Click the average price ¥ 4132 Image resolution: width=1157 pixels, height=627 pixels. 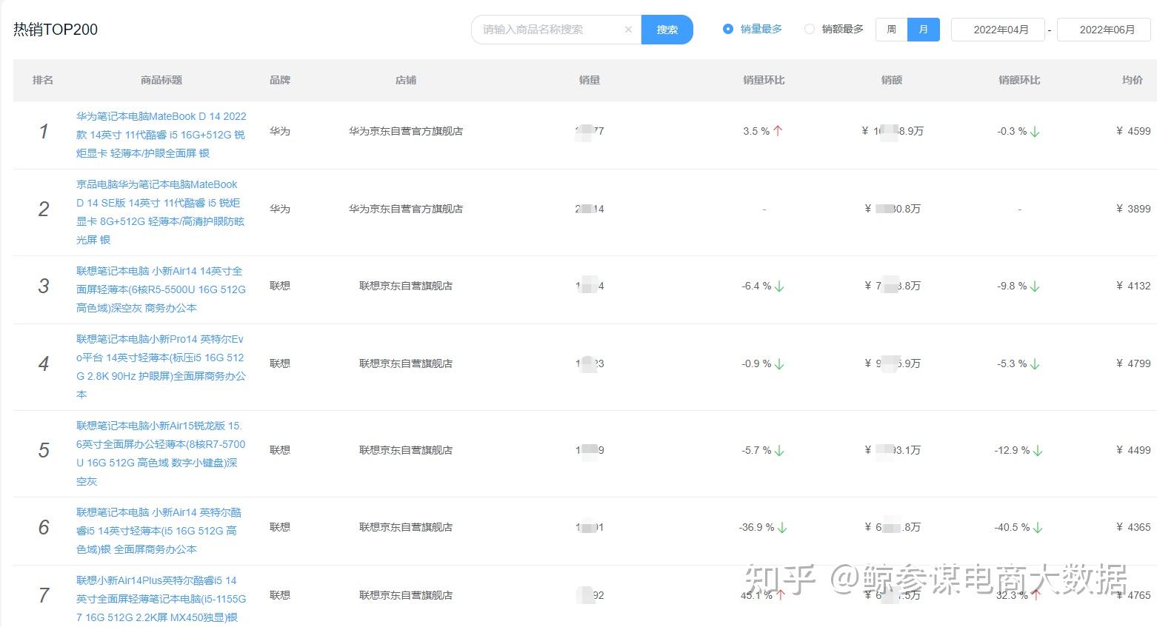tap(1133, 286)
